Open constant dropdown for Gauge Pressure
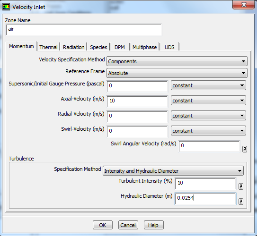 pyautogui.click(x=208, y=85)
